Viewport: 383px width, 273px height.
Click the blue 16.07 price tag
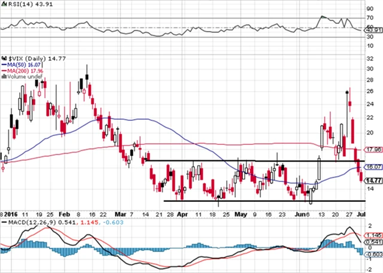[373, 167]
